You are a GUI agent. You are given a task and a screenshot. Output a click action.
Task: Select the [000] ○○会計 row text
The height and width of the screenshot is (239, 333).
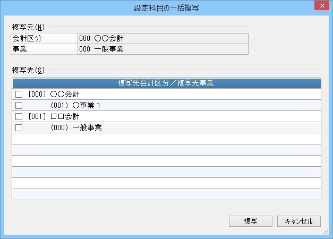click(x=54, y=94)
